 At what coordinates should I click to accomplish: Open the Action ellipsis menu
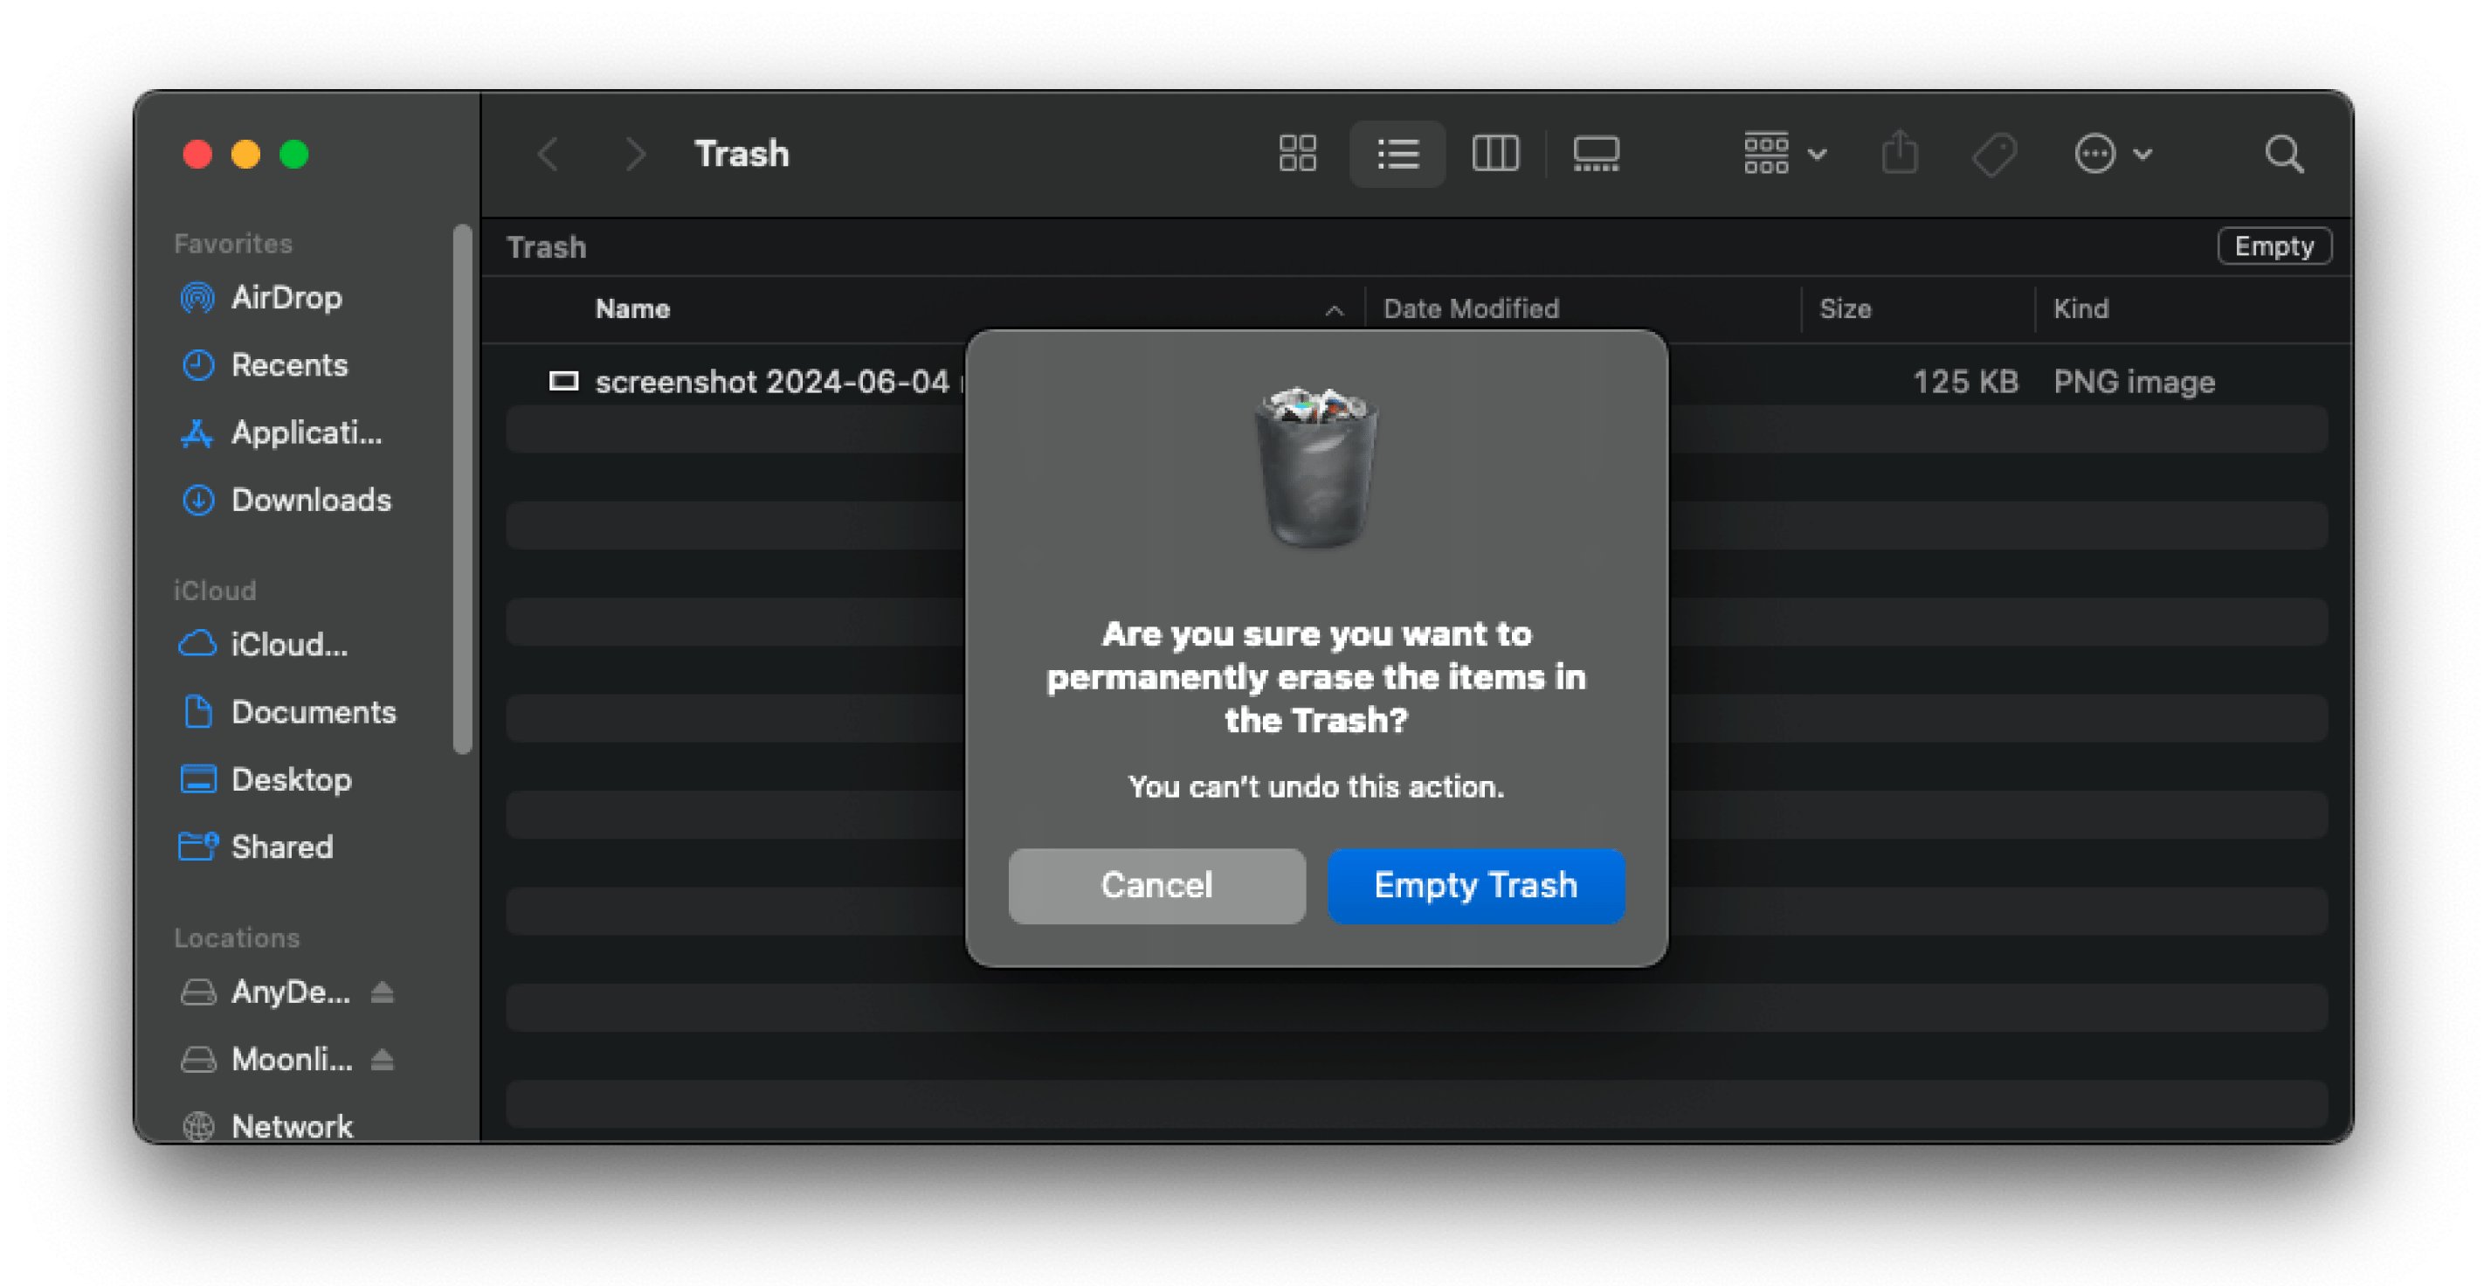(2113, 154)
